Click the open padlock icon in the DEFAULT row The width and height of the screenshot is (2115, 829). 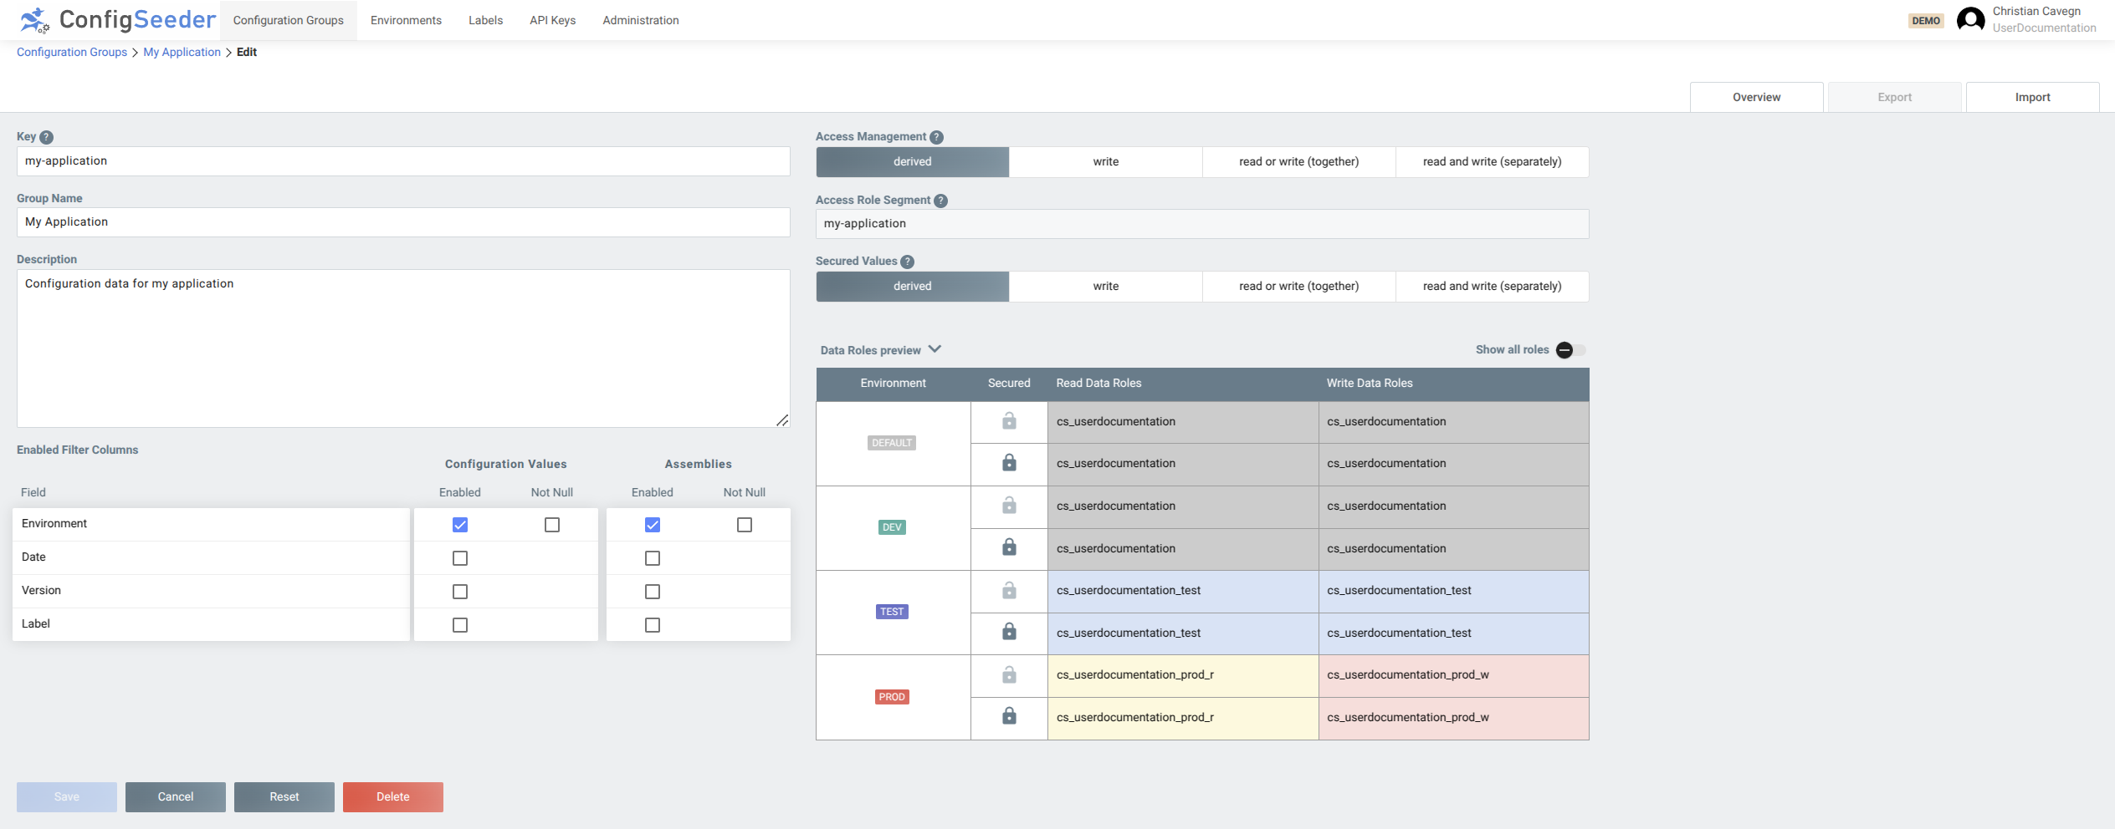point(1008,421)
